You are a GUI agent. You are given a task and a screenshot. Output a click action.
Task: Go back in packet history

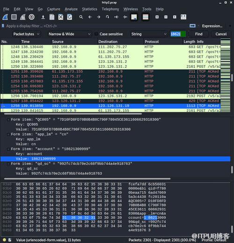[90, 17]
